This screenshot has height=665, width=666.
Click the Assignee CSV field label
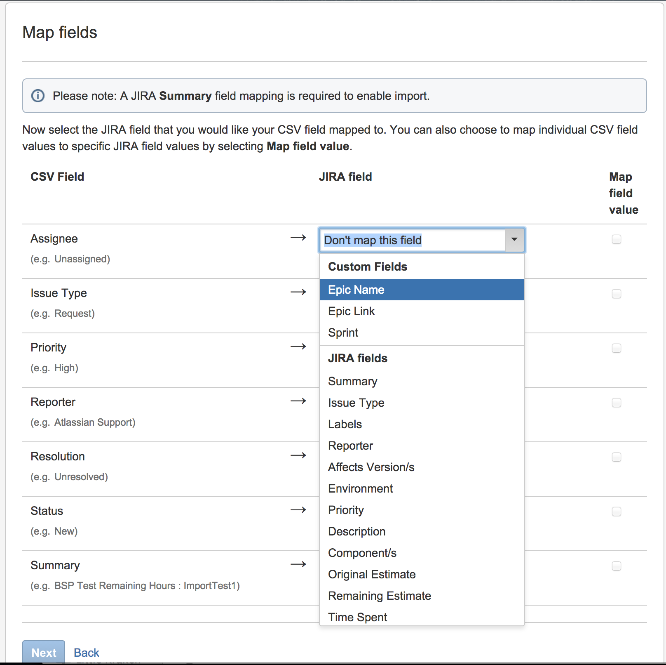tap(54, 238)
